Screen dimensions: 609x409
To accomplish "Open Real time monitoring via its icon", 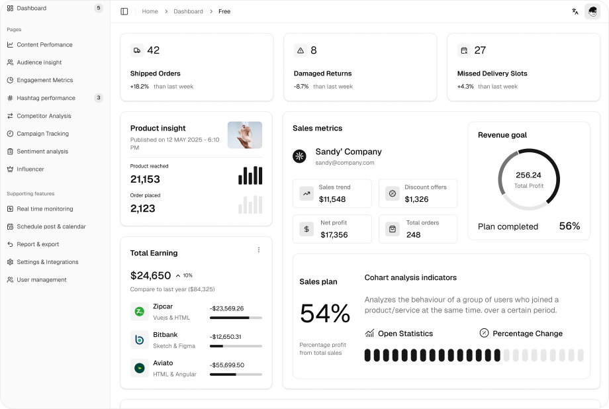I will [9, 208].
